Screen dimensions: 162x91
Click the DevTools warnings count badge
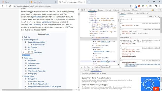153,10
